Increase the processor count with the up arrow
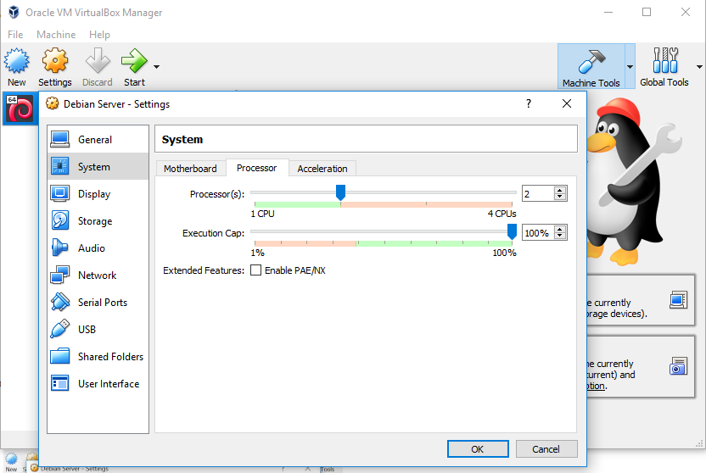 pyautogui.click(x=560, y=190)
